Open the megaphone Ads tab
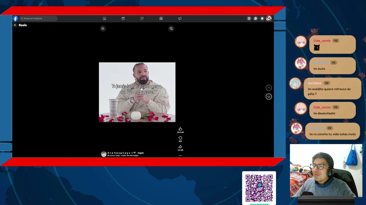This screenshot has height=205, width=366. click(180, 19)
